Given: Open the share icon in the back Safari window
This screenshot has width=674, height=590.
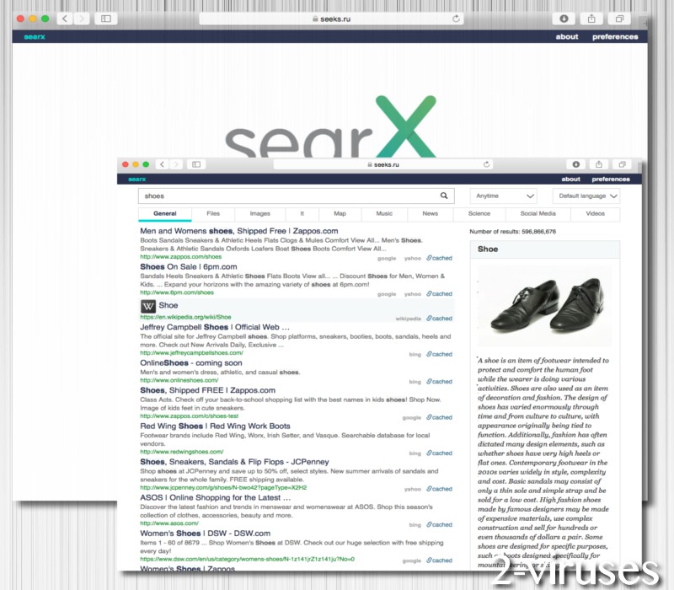Looking at the screenshot, I should [x=591, y=19].
